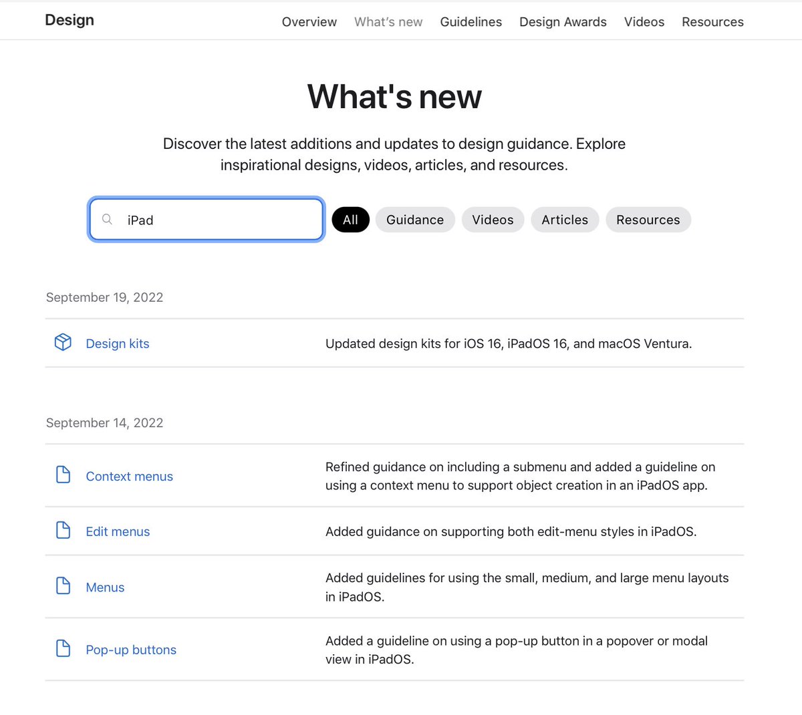Click the small, medium, large menu layouts description

point(527,587)
